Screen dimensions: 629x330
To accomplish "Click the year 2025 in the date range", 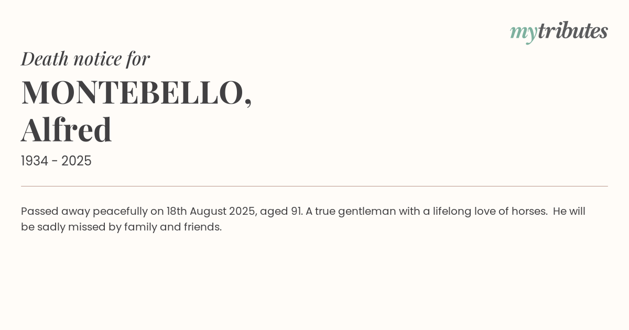I will tap(77, 161).
